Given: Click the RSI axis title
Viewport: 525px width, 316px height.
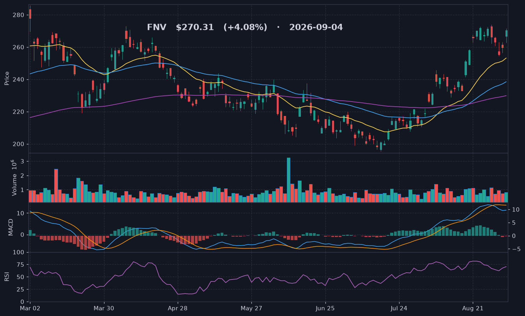Looking at the screenshot, I should point(7,277).
